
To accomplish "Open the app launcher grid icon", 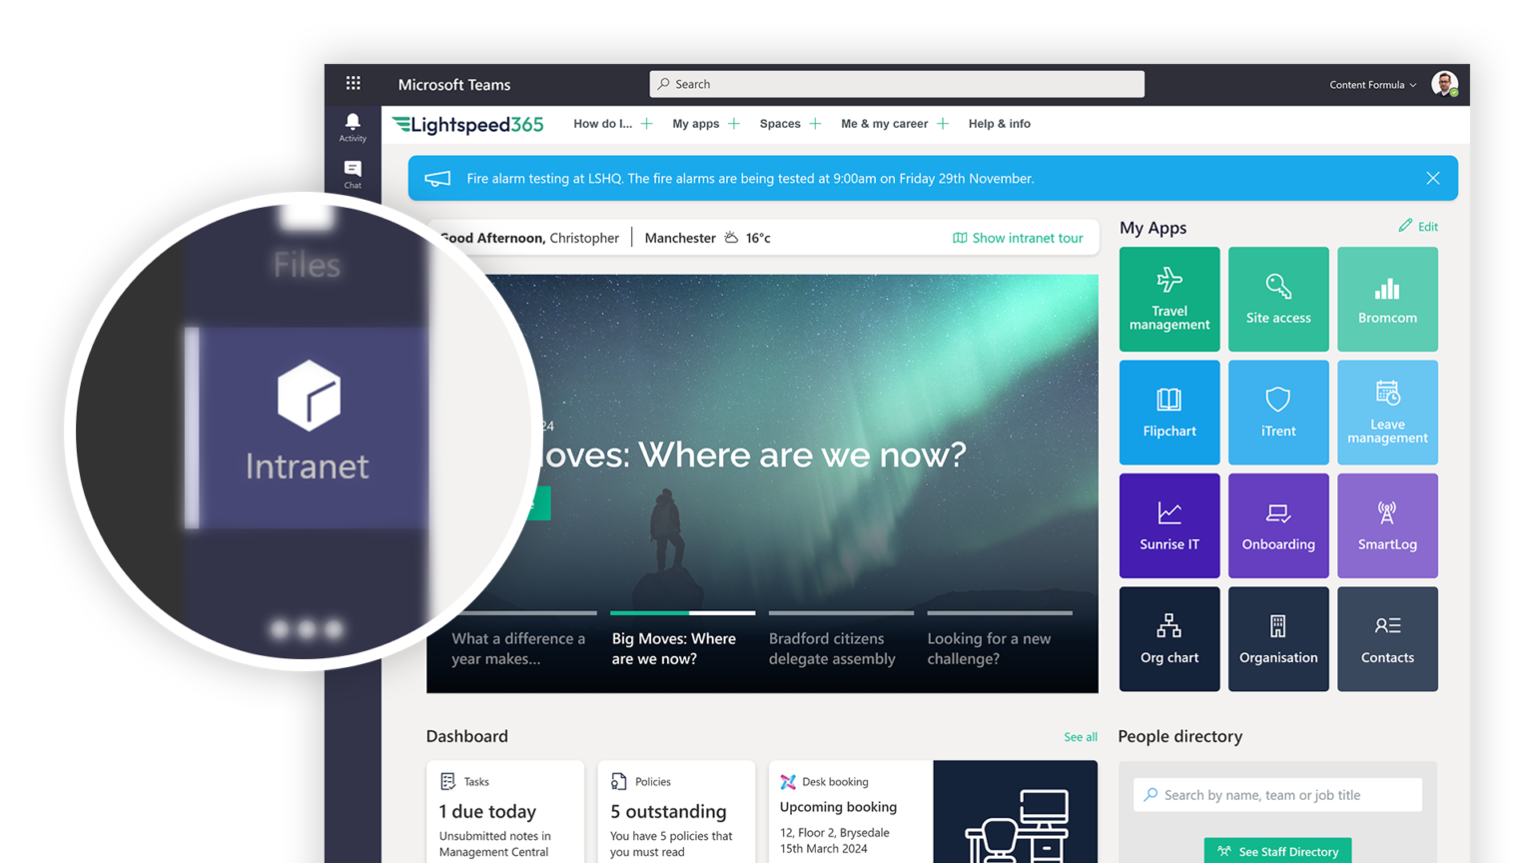I will pos(354,84).
